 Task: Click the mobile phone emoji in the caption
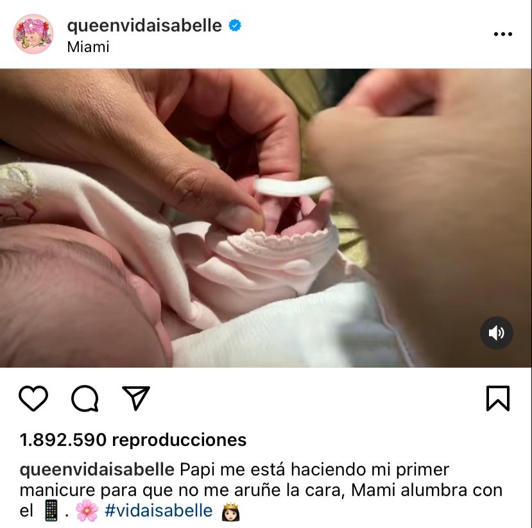click(x=51, y=511)
